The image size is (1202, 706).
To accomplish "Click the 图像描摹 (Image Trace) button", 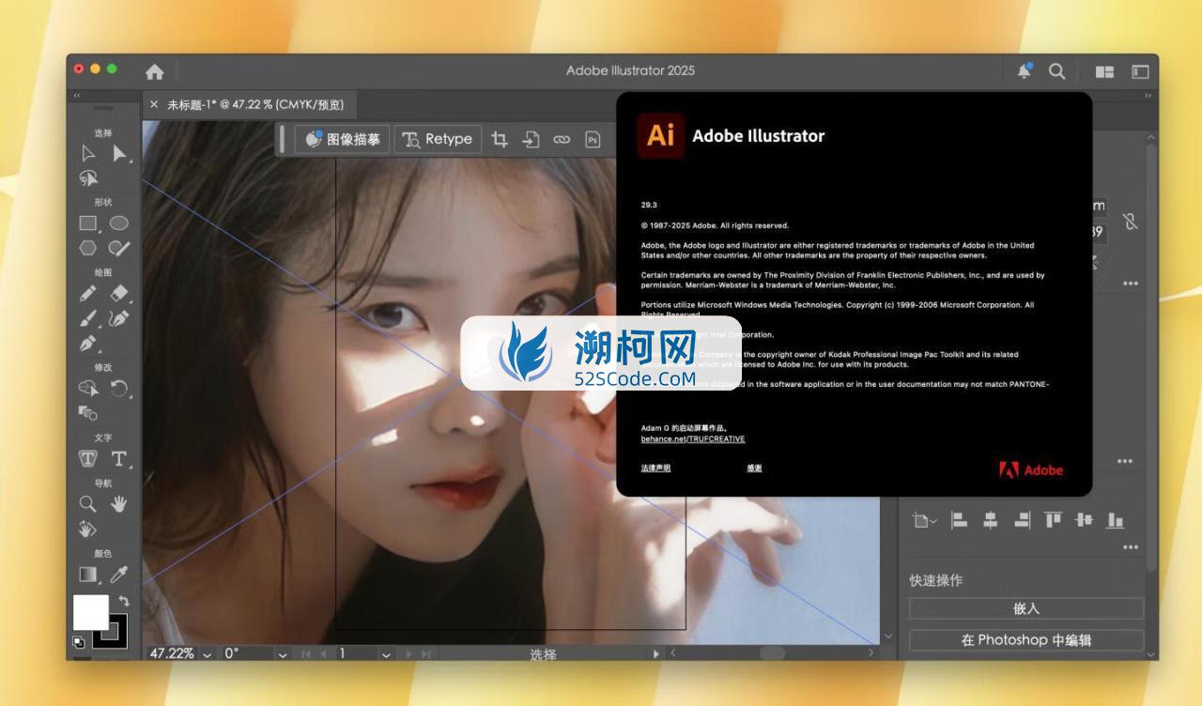I will point(343,139).
